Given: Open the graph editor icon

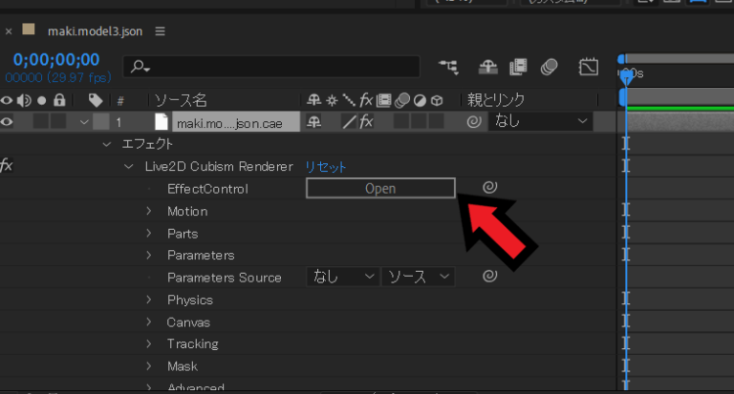Looking at the screenshot, I should click(x=589, y=67).
